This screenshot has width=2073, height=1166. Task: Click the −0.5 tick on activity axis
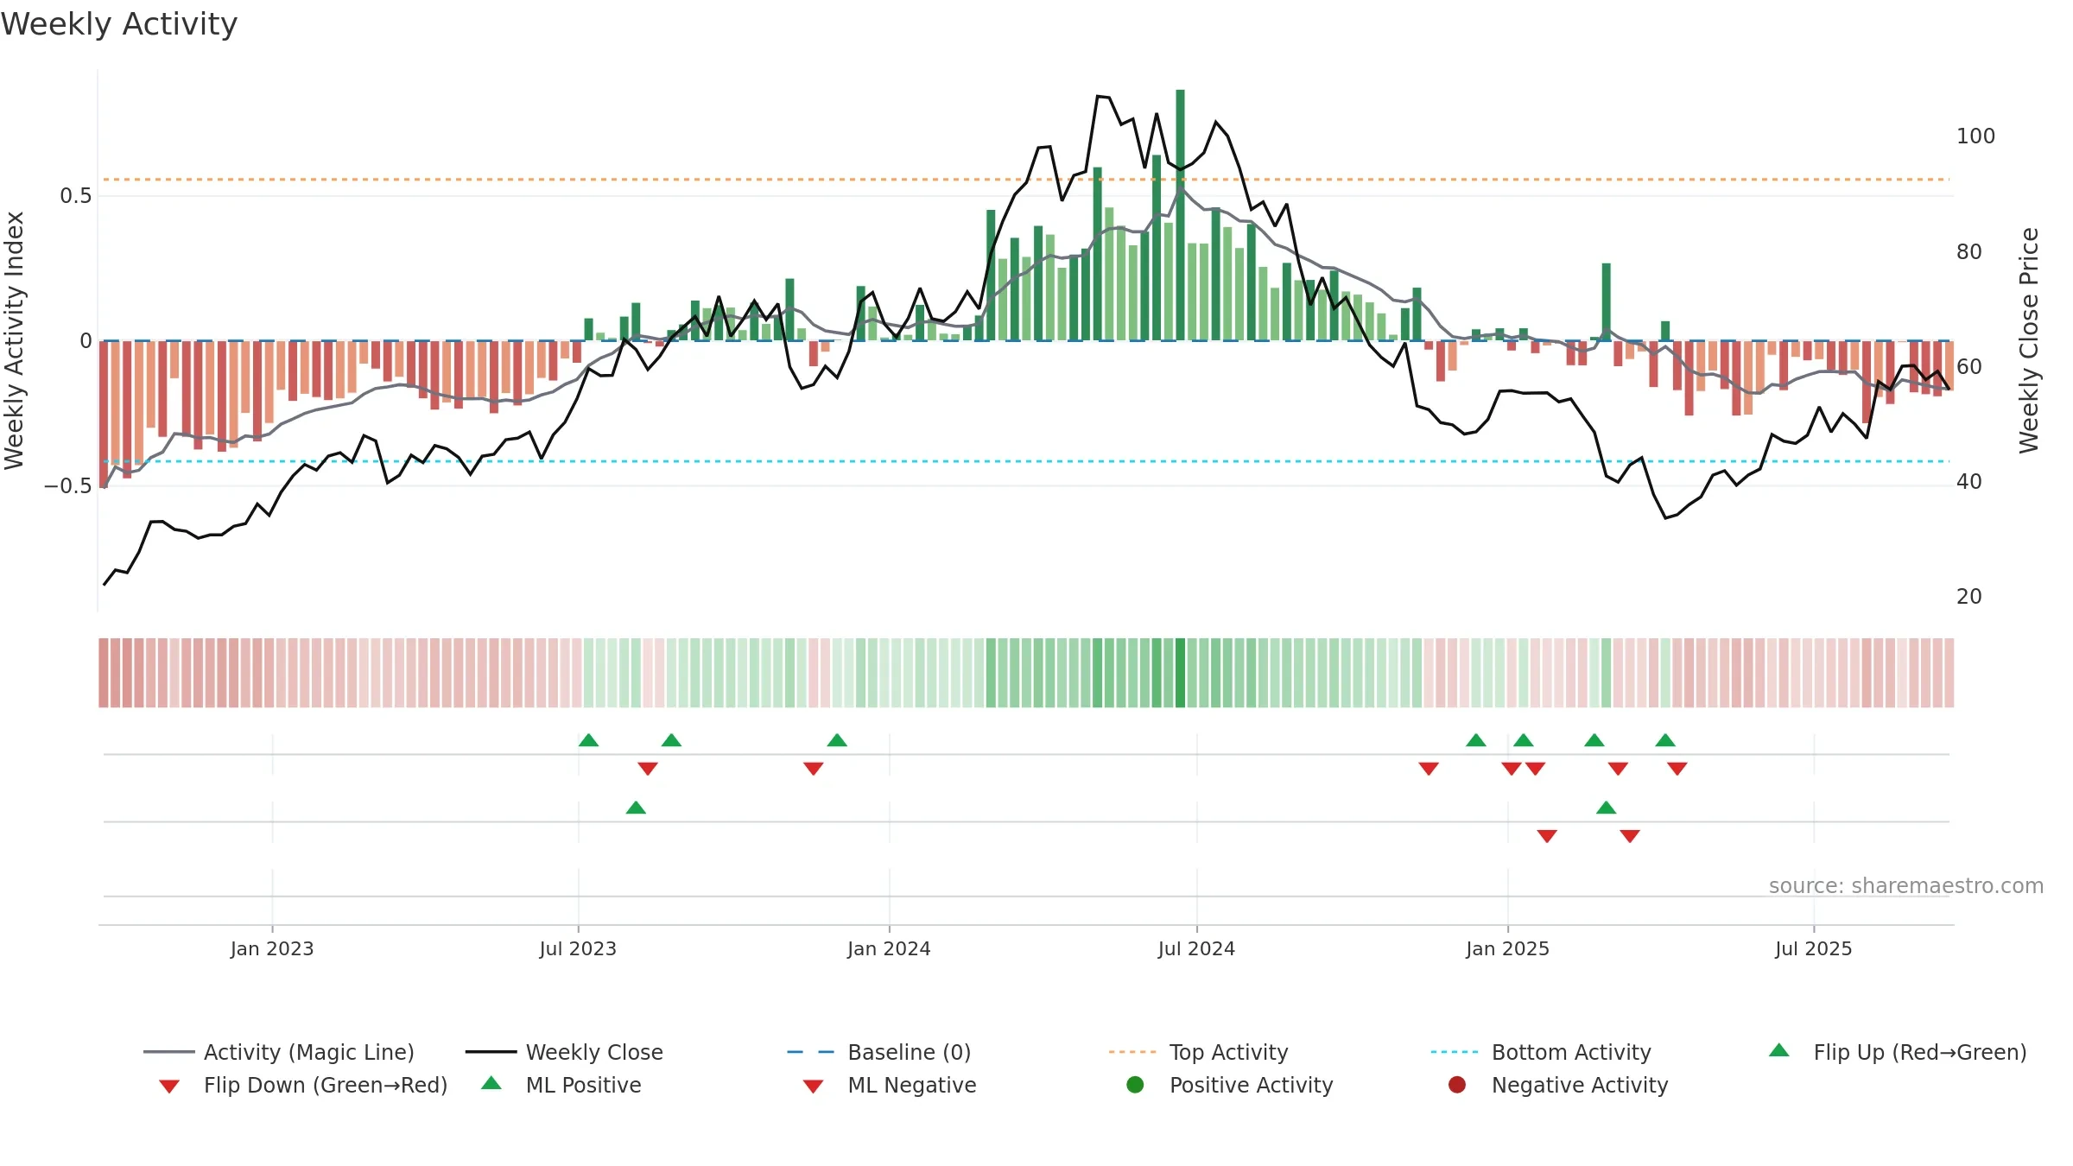pos(67,486)
